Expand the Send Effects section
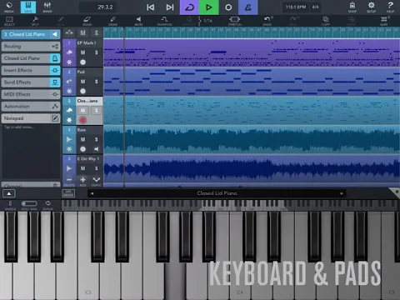This screenshot has height=300, width=400. (x=31, y=82)
